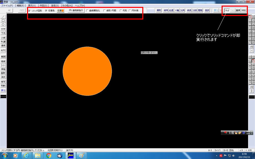Viewport: 255px width, 159px height.
Task: Select the 連線 continuous line tool
Action: click(x=3, y=46)
